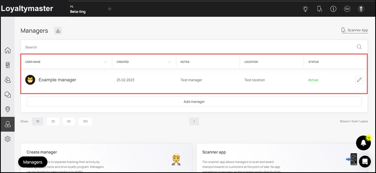The width and height of the screenshot is (376, 173).
Task: Click the Loyaltymaster logo
Action: point(27,8)
